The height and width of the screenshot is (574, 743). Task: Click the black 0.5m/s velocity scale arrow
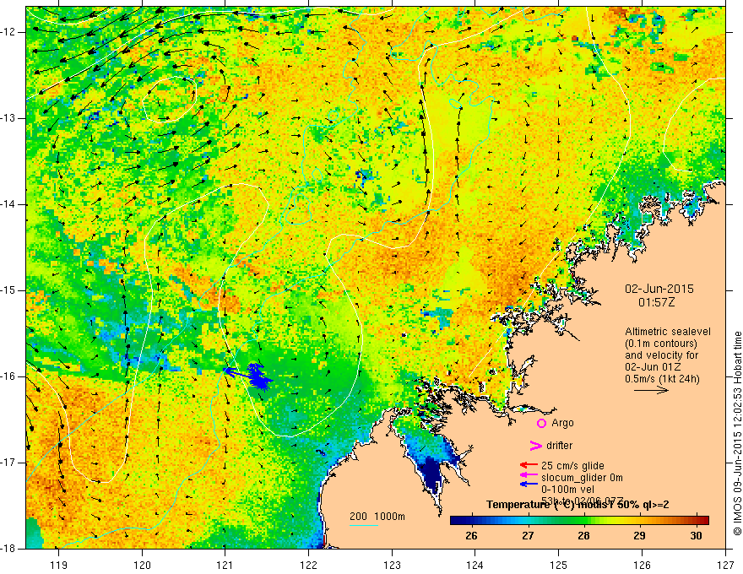651,390
